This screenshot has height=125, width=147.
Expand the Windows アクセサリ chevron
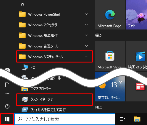click(86, 25)
